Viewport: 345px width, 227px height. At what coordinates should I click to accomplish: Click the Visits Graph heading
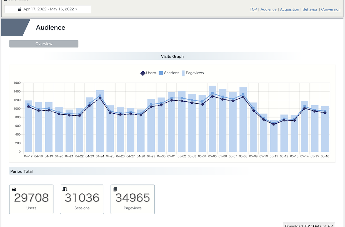point(172,56)
